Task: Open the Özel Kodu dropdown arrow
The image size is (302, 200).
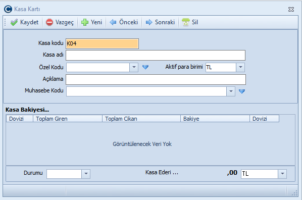Action: (x=134, y=67)
